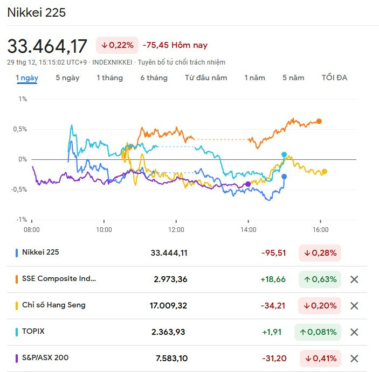The width and height of the screenshot is (379, 372).
Task: Select "Từ đầu năm" range
Action: point(205,78)
